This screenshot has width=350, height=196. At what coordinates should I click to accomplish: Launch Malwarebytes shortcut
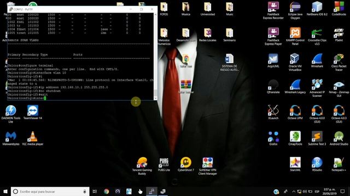click(x=11, y=139)
